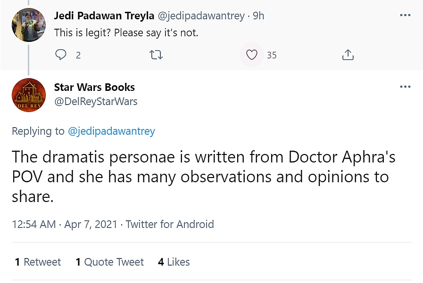
Task: Click the @jedipadawantrey handle beside the name
Action: coord(200,16)
